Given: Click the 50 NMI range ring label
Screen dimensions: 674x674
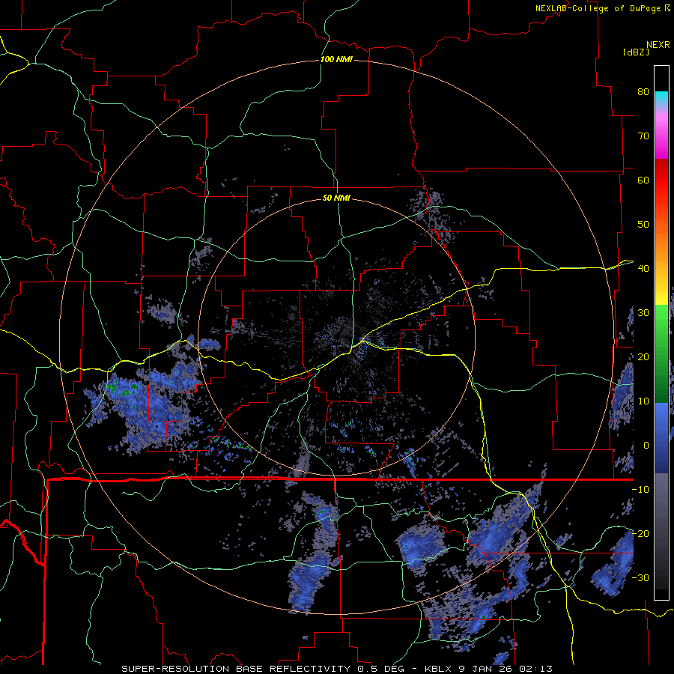Looking at the screenshot, I should (x=336, y=198).
